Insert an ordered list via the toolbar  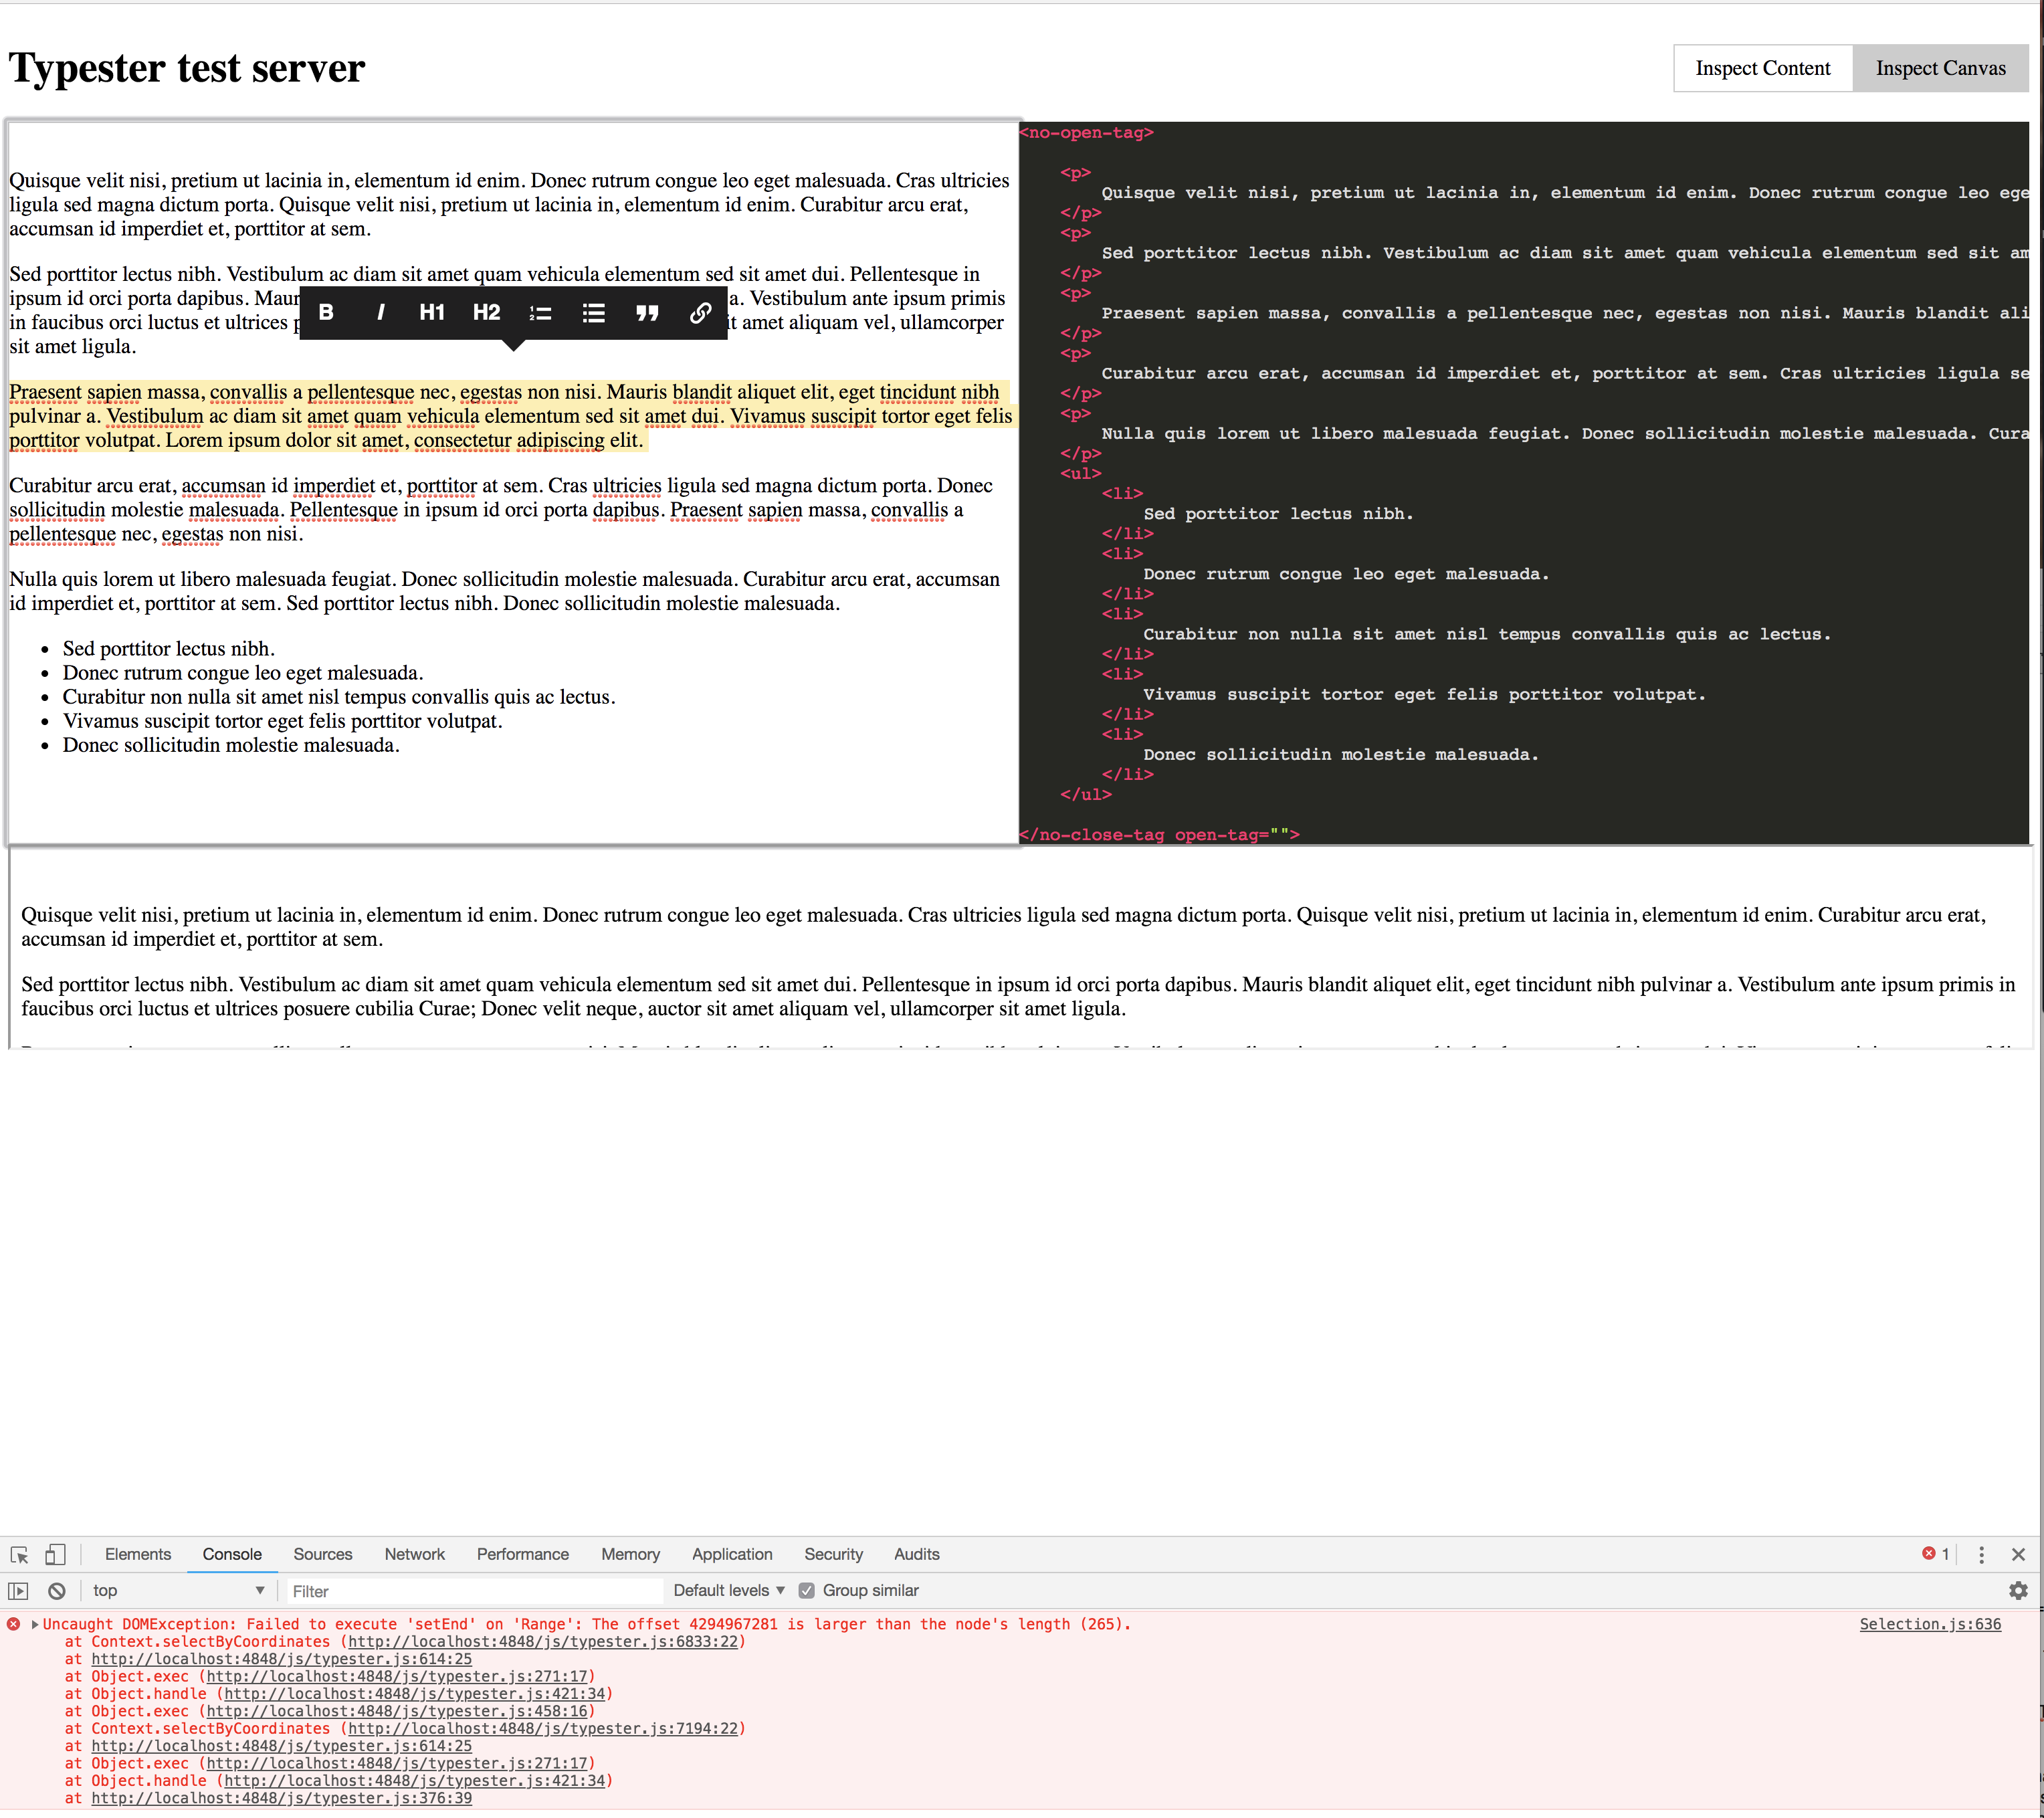[x=540, y=313]
